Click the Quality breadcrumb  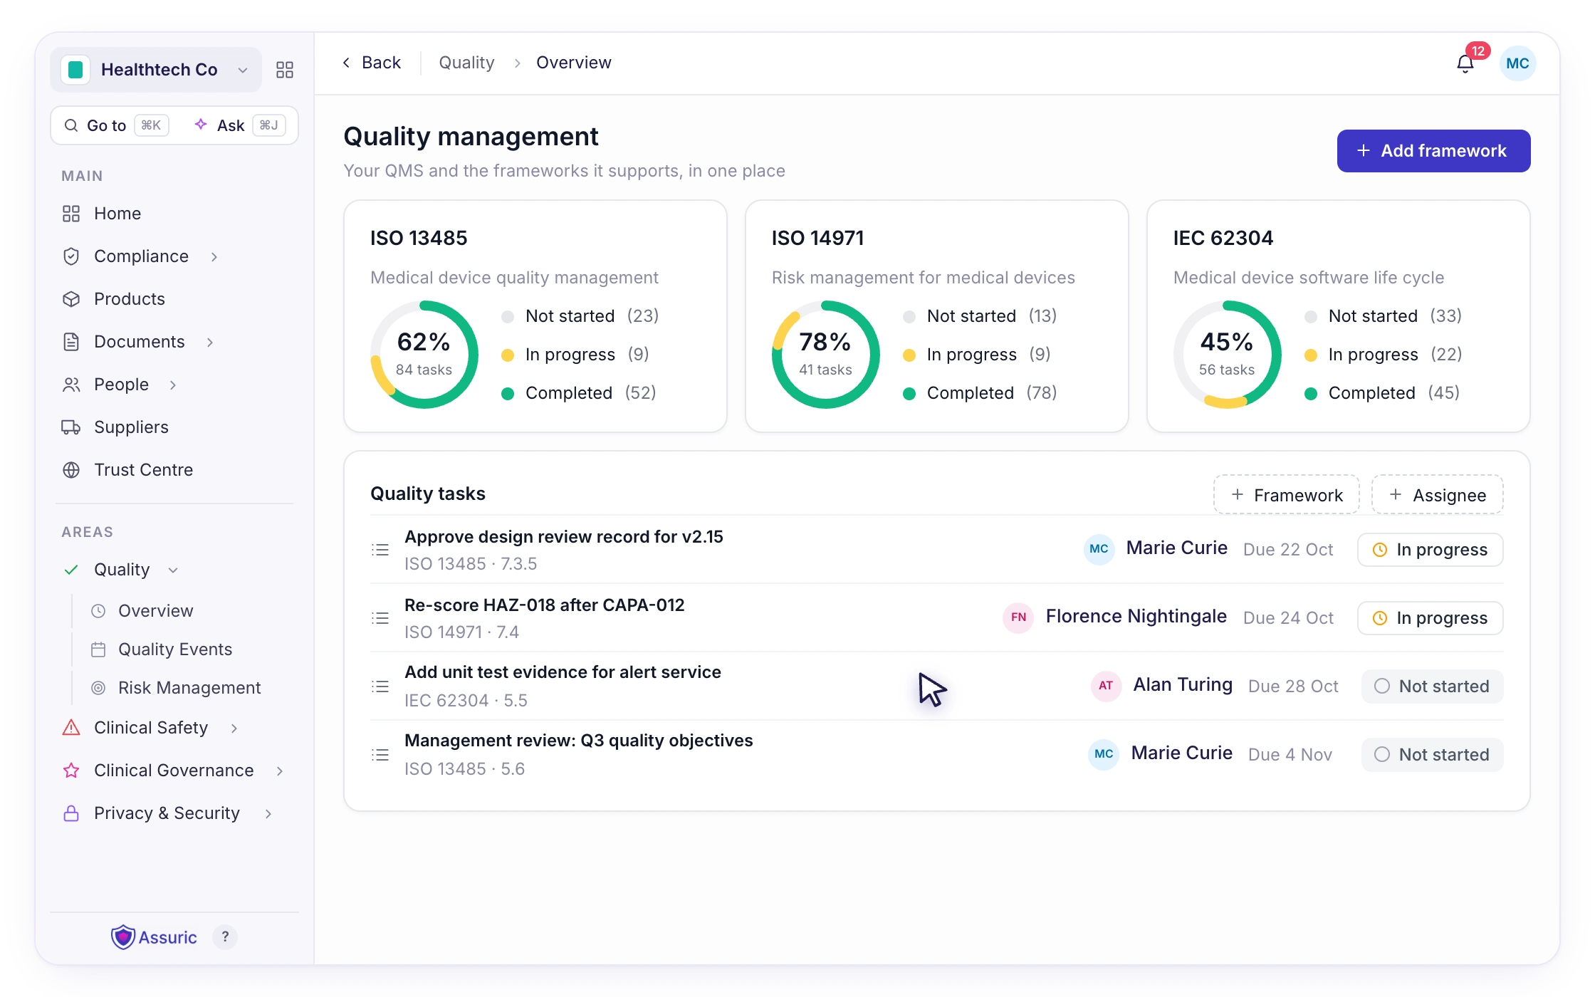click(x=466, y=63)
